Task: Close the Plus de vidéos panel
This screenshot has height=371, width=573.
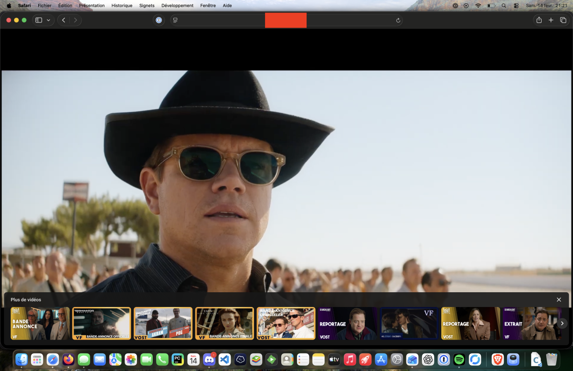Action: [x=559, y=299]
